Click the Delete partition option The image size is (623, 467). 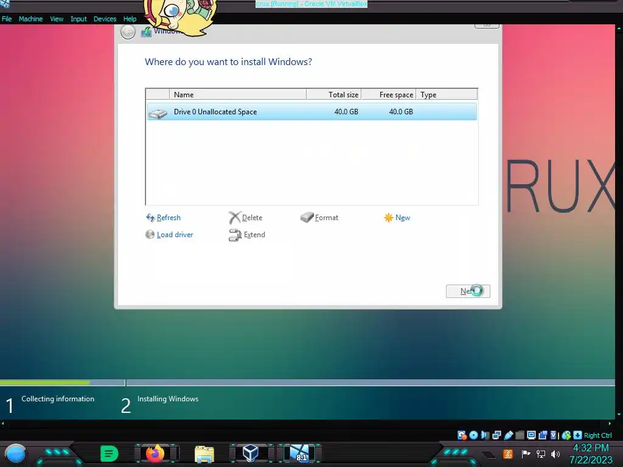pyautogui.click(x=252, y=218)
